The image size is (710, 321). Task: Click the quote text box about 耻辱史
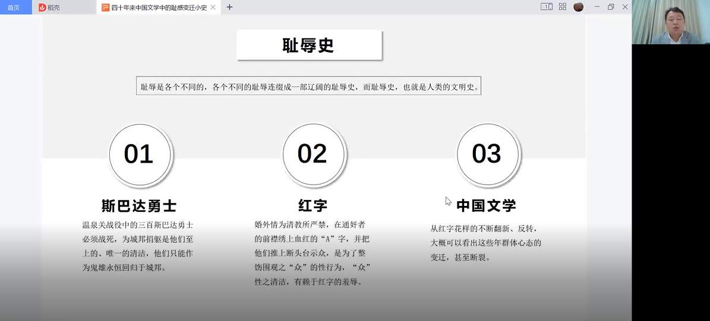[309, 87]
